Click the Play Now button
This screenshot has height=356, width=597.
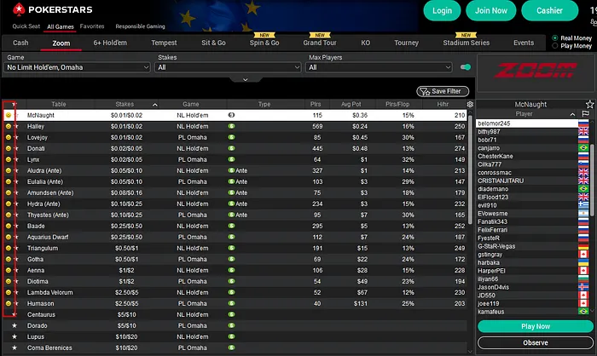pyautogui.click(x=536, y=326)
